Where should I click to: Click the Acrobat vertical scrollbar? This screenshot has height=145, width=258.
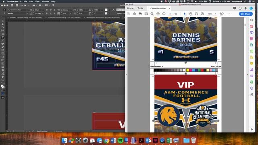pyautogui.click(x=245, y=25)
